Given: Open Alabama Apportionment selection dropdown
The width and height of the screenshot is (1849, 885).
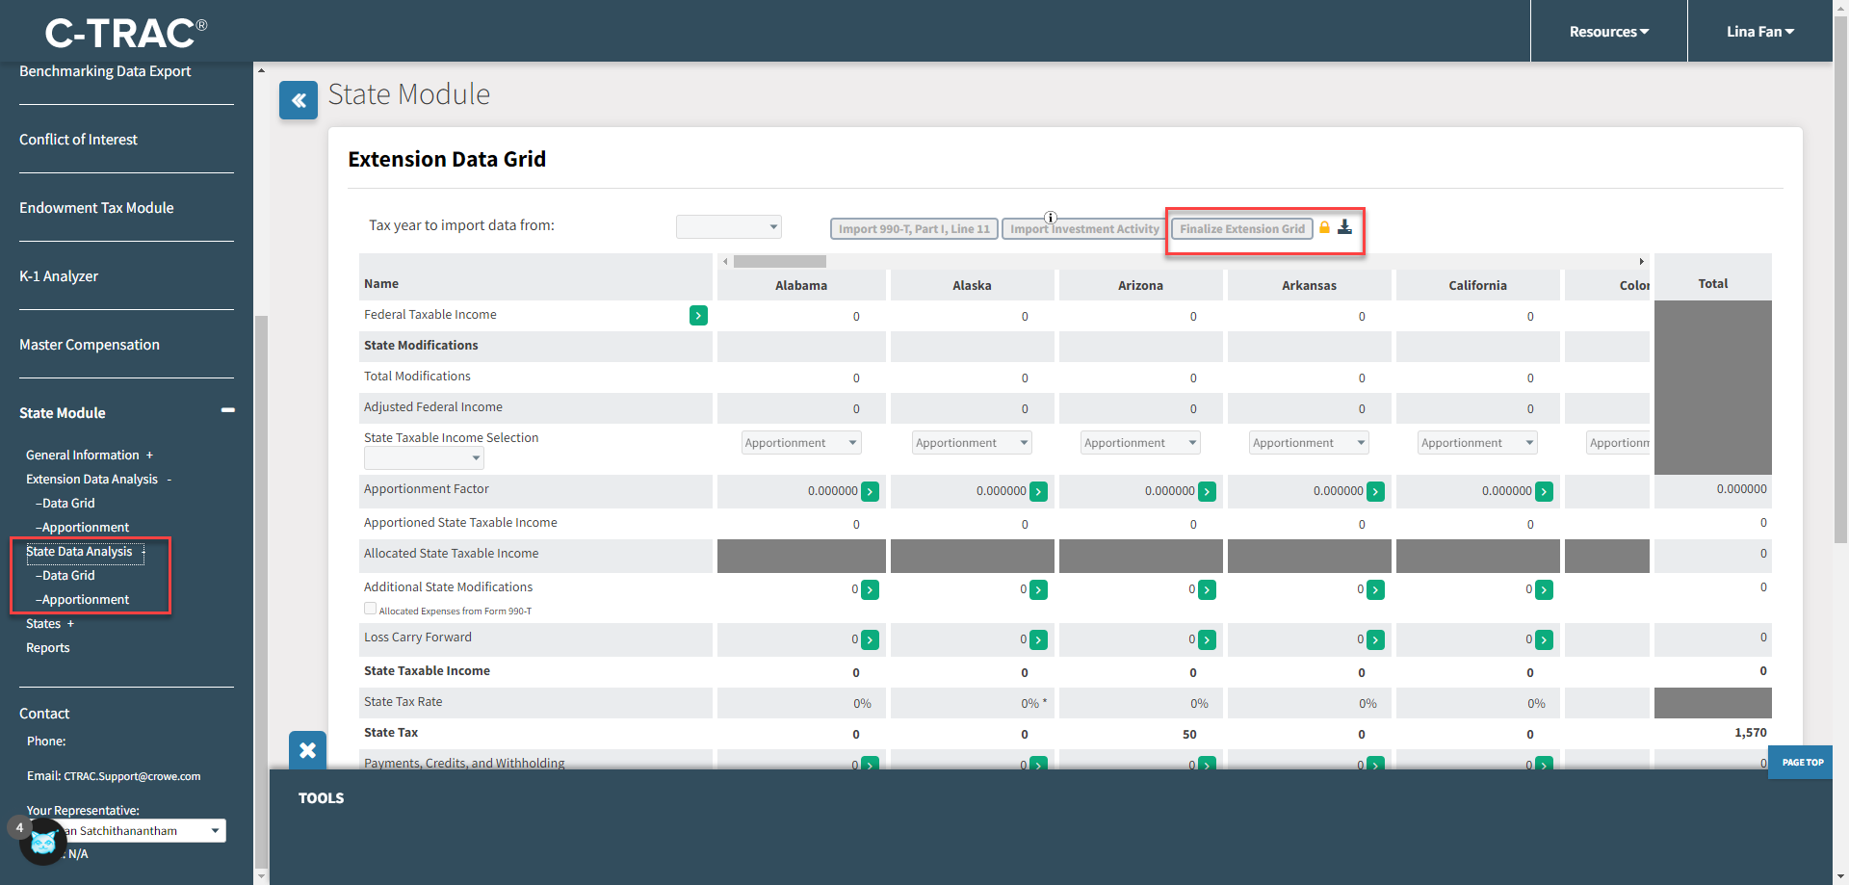Looking at the screenshot, I should pos(801,443).
